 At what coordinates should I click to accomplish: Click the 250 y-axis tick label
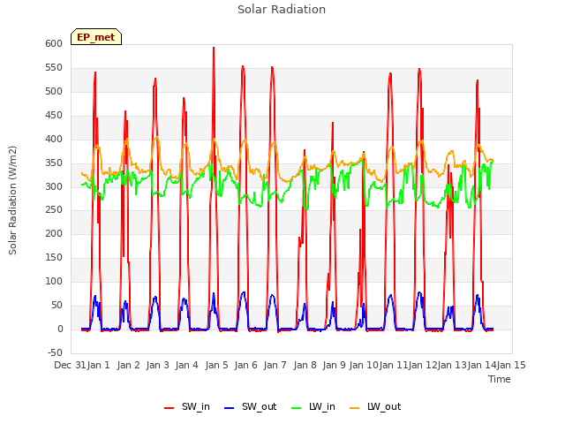click(54, 210)
